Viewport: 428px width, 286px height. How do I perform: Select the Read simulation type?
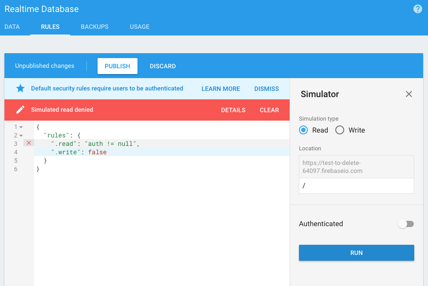click(303, 130)
